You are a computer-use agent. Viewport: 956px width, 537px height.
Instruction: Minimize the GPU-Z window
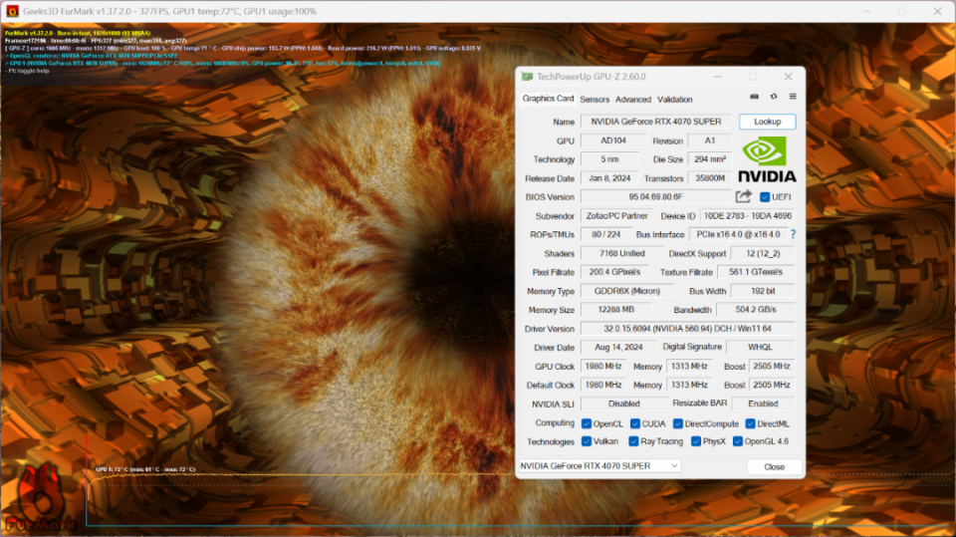click(x=718, y=77)
